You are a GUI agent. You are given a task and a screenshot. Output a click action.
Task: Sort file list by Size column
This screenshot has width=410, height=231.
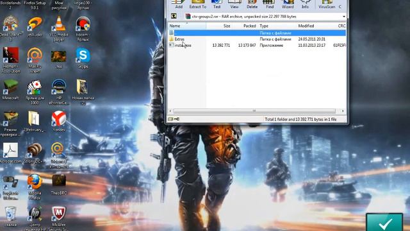(219, 26)
